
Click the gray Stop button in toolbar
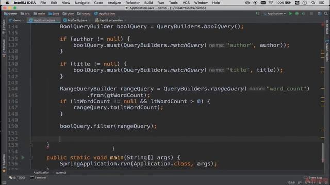[311, 14]
